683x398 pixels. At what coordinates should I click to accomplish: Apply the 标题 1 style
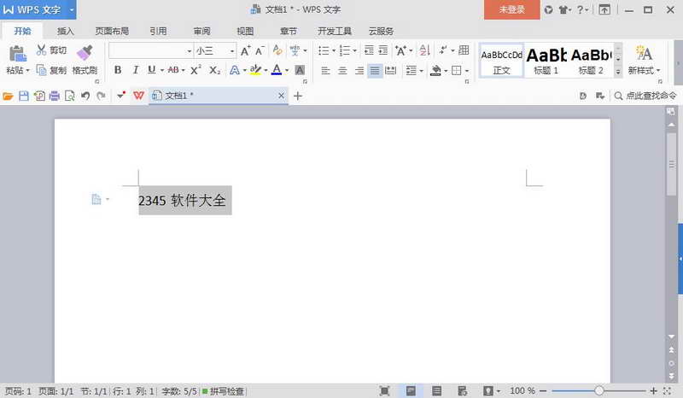point(546,61)
